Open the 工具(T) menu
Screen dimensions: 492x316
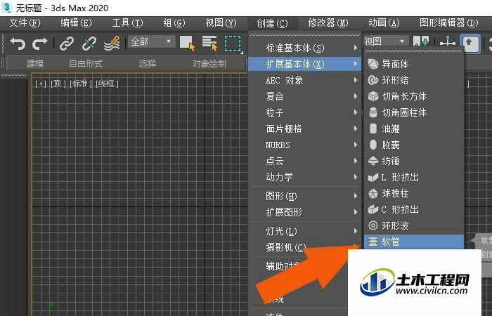127,23
